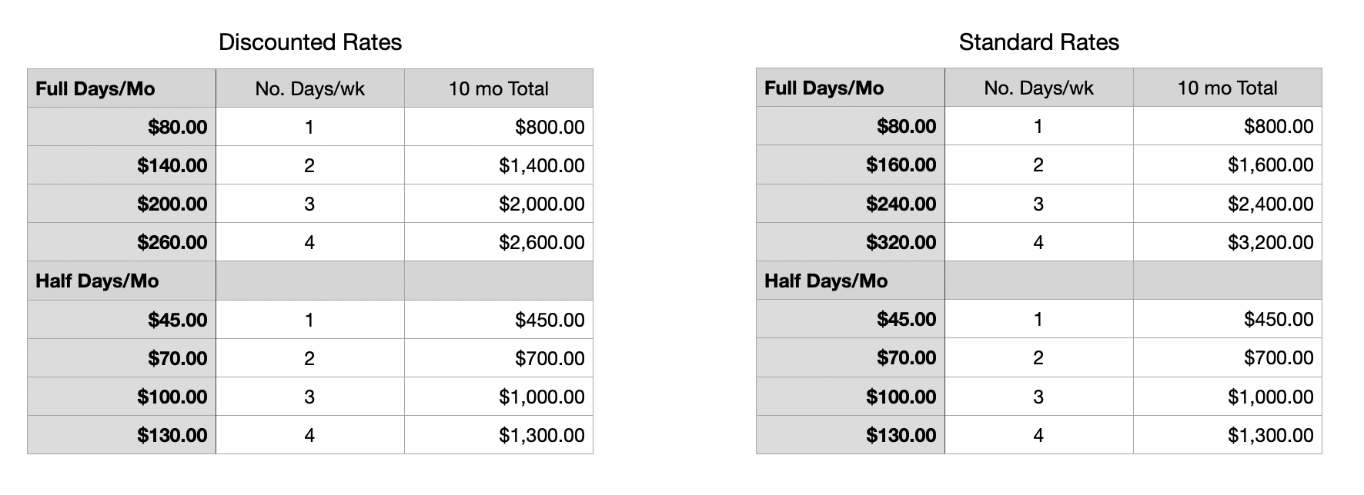Image resolution: width=1364 pixels, height=495 pixels.
Task: Select Discounted Half Days/Mo row label
Action: (121, 281)
